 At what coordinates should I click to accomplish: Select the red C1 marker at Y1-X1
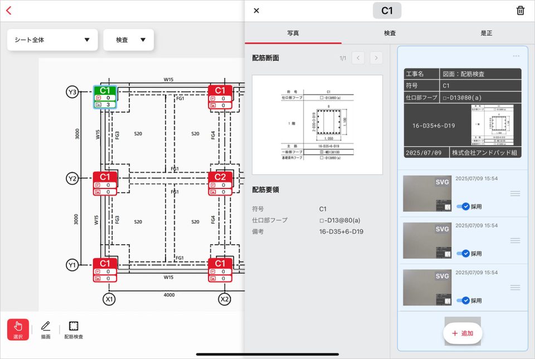[x=105, y=270]
